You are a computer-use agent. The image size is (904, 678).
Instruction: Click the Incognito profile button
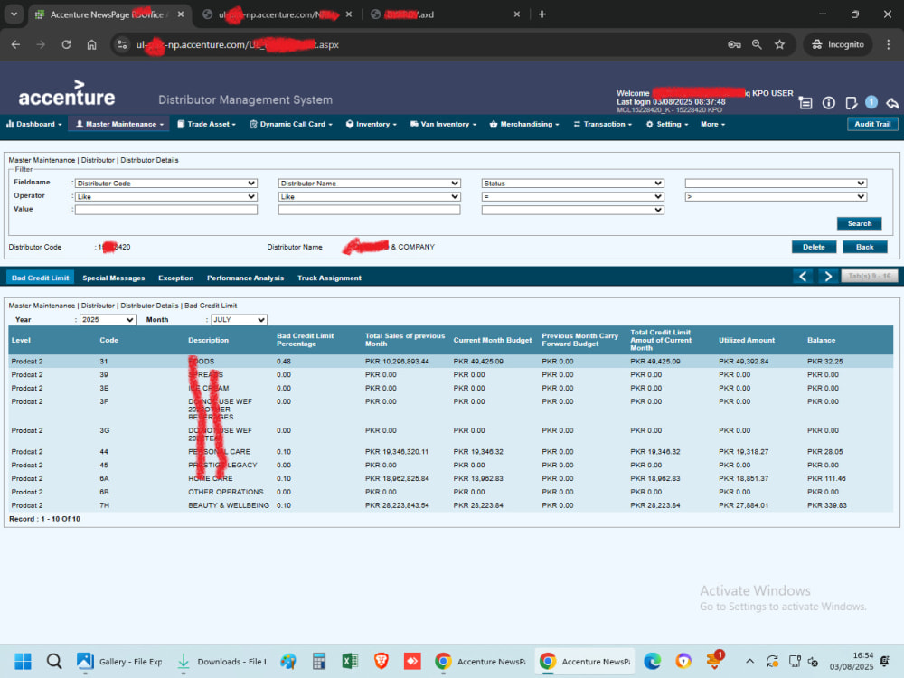pyautogui.click(x=838, y=44)
